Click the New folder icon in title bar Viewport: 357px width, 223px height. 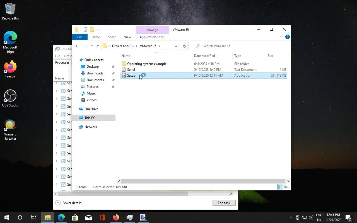[x=92, y=30]
